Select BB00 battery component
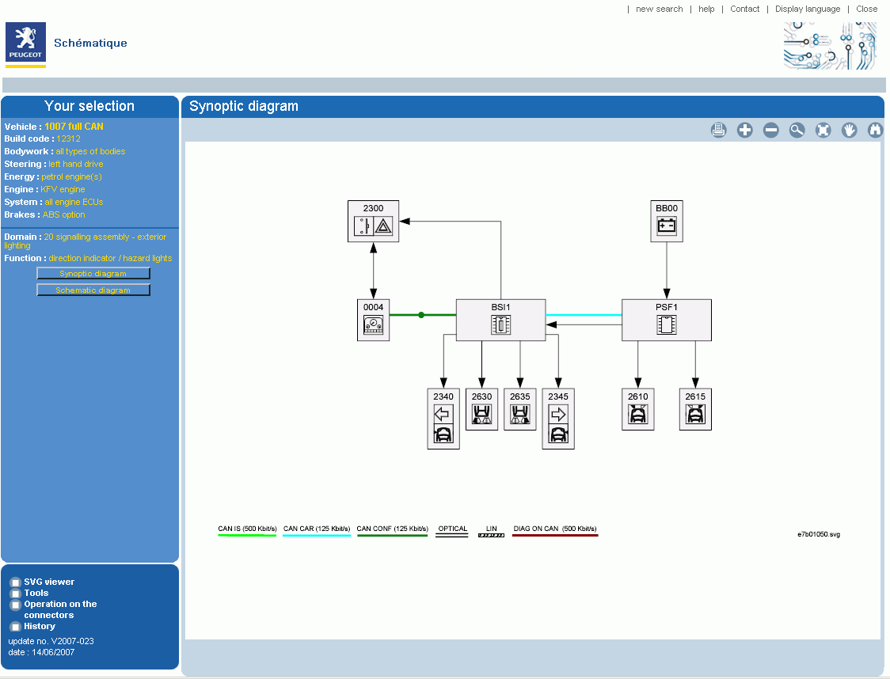The height and width of the screenshot is (679, 890). [x=667, y=222]
